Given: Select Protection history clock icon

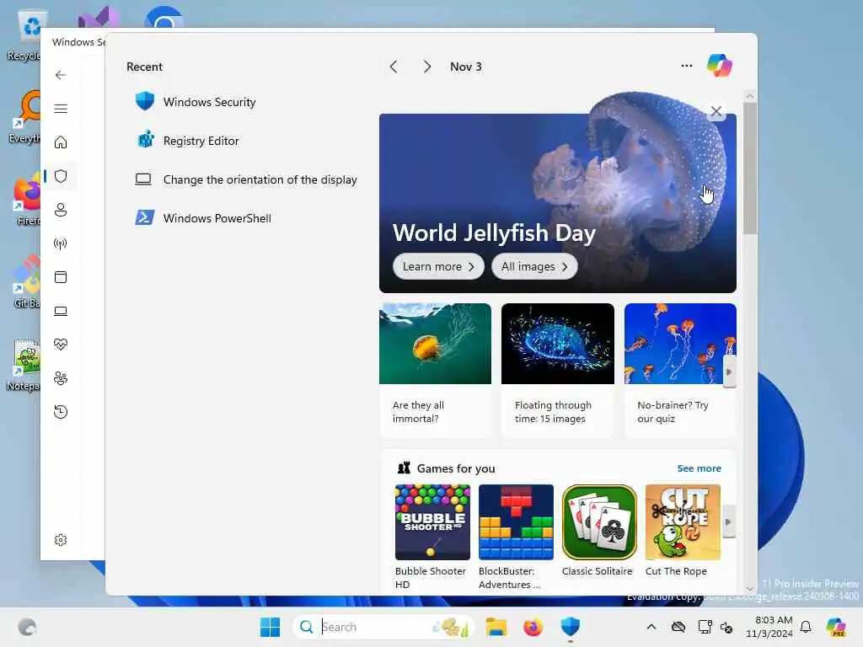Looking at the screenshot, I should click(61, 411).
